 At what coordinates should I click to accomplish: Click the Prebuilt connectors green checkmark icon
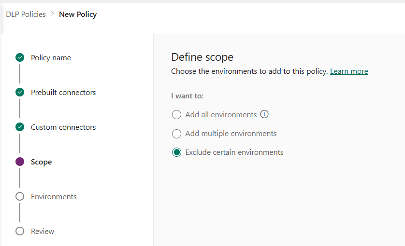click(20, 93)
